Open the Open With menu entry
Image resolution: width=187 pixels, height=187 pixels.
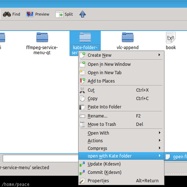click(121, 133)
